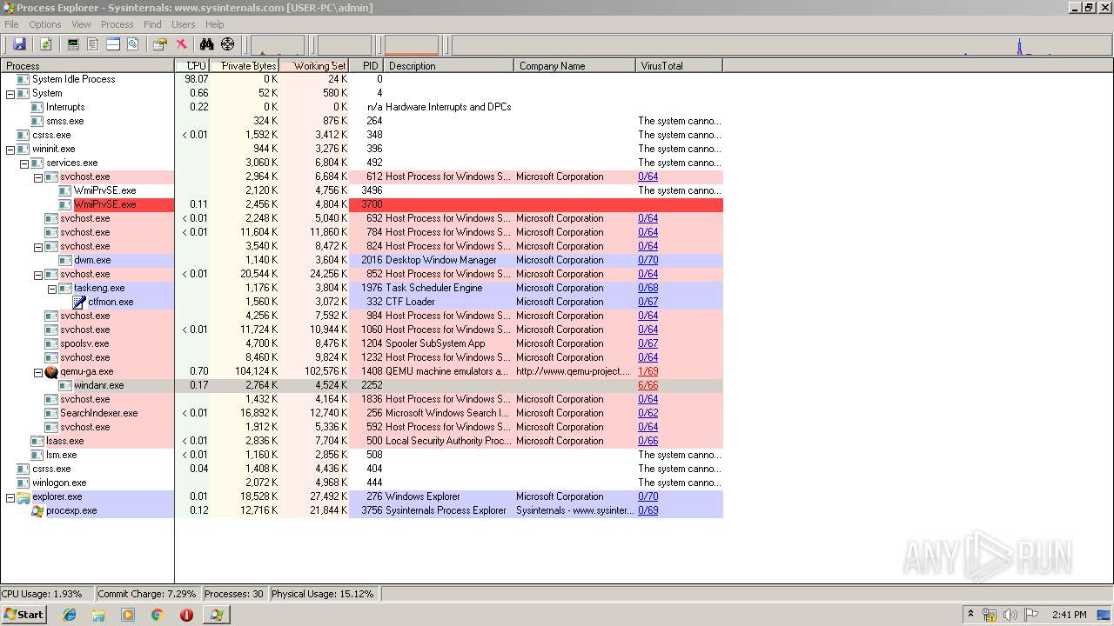
Task: Open process Properties toolbar icon
Action: point(160,44)
